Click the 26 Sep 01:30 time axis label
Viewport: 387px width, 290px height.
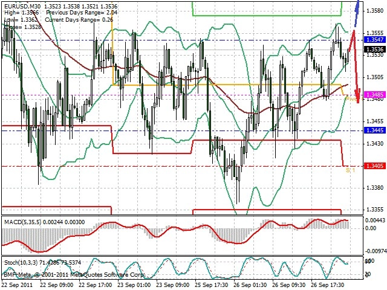(x=250, y=285)
